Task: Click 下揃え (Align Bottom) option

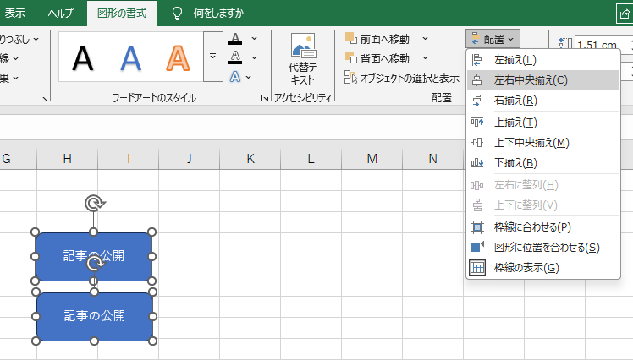Action: pos(515,163)
